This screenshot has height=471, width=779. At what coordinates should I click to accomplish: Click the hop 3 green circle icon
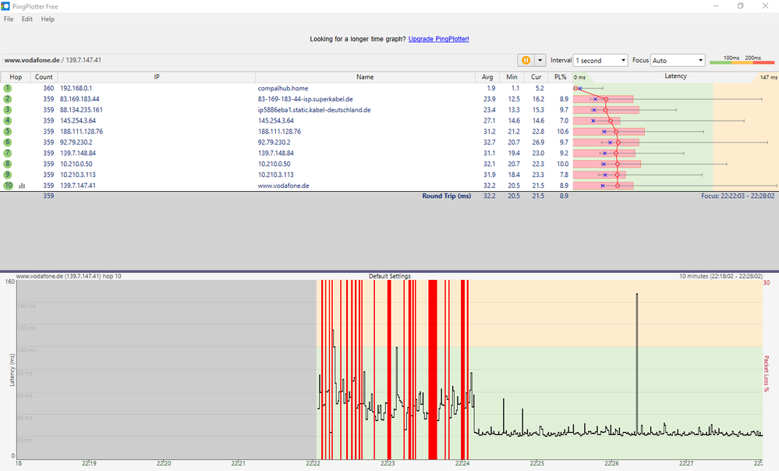tap(8, 110)
